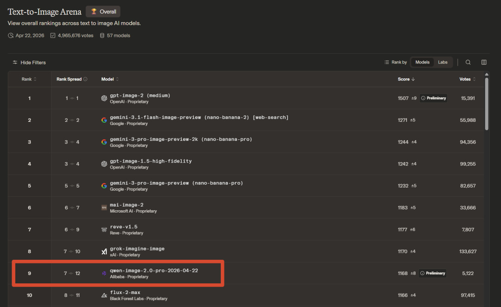
Task: Click the xAI logo beside grok-imagine-image
Action: coord(104,251)
